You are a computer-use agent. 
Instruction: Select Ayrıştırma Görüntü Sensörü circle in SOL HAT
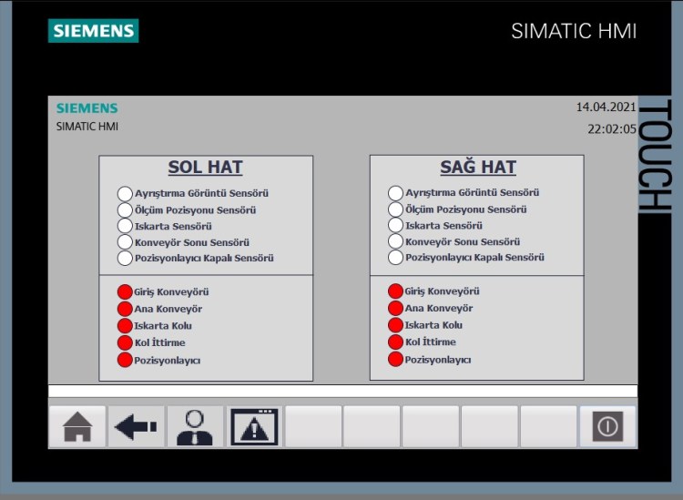click(125, 194)
